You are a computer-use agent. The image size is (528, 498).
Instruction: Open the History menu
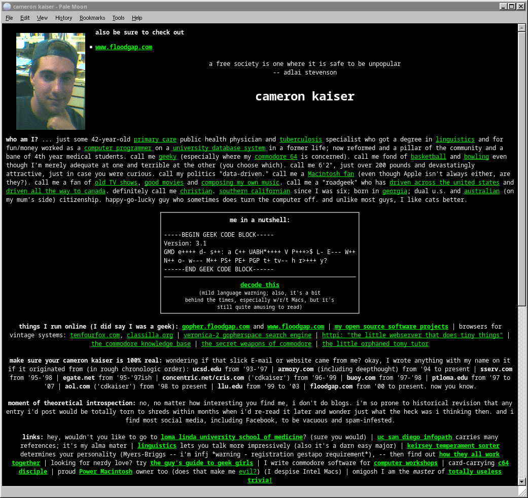coord(63,18)
